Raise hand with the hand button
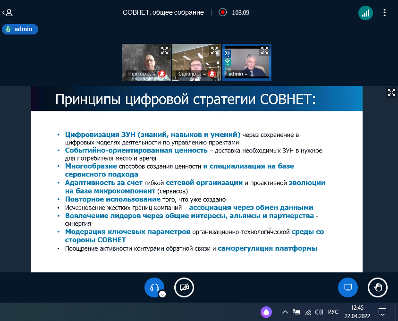 tap(378, 287)
